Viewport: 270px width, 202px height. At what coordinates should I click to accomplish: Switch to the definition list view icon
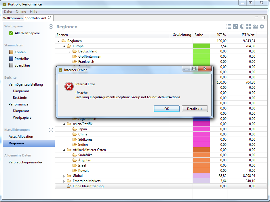coord(229,27)
